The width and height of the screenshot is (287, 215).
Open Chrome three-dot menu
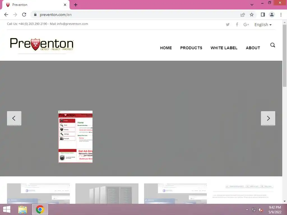pos(281,15)
